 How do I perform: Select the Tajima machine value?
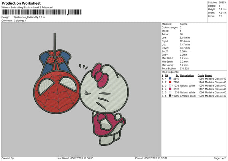click(184, 24)
